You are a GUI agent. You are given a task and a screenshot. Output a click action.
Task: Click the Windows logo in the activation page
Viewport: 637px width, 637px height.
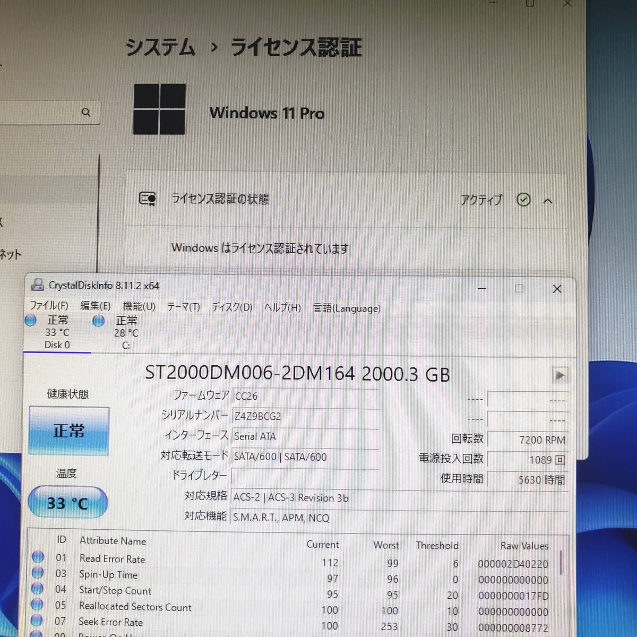[x=159, y=109]
